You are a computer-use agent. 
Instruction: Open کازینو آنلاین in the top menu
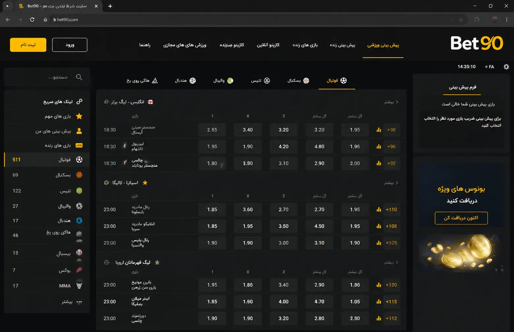click(x=268, y=45)
